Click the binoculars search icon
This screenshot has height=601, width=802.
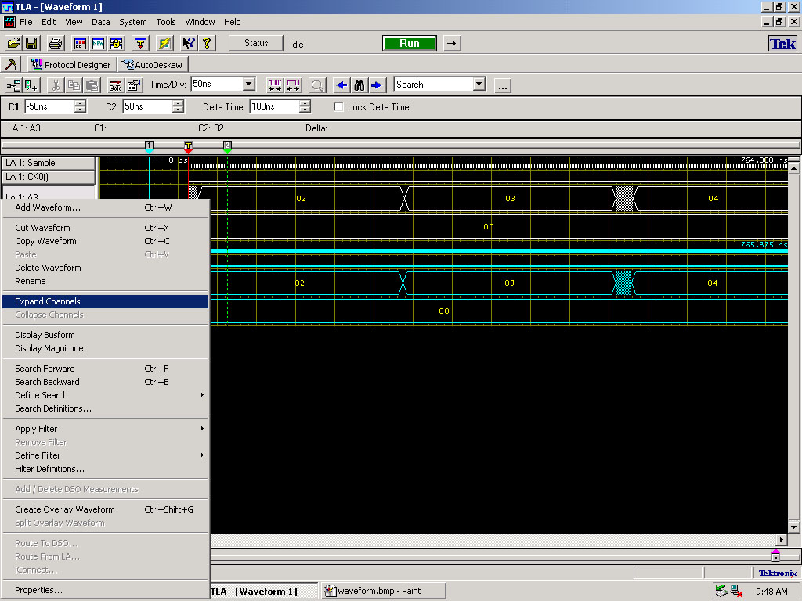coord(359,85)
